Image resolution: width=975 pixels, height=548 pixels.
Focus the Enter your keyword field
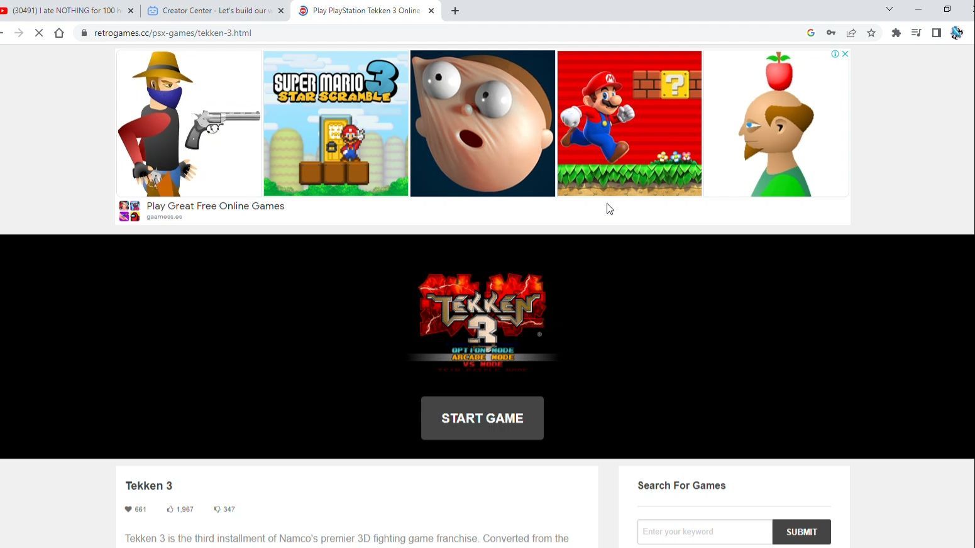pos(705,532)
